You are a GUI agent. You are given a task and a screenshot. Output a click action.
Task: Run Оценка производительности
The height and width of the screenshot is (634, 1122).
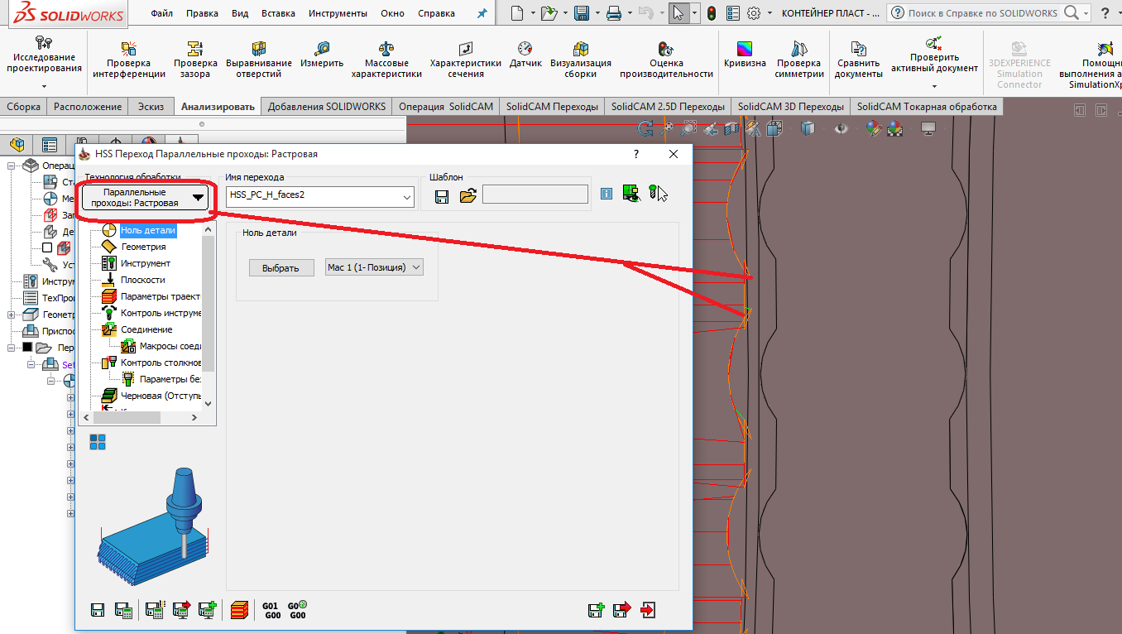click(666, 59)
